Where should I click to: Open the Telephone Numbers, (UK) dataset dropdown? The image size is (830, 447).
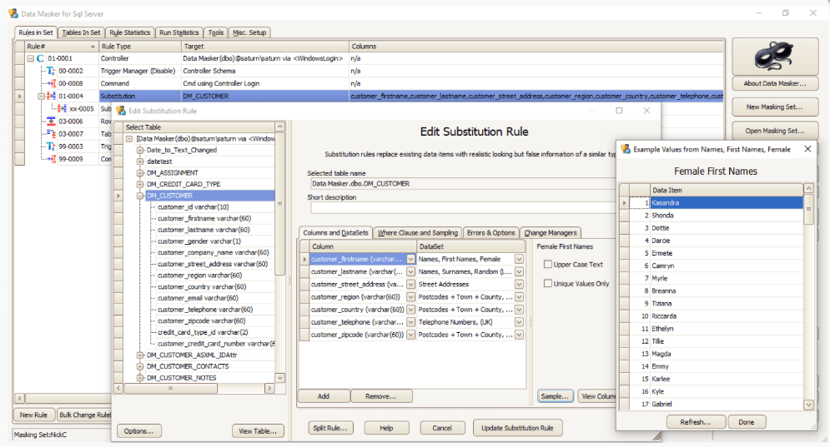tap(520, 322)
